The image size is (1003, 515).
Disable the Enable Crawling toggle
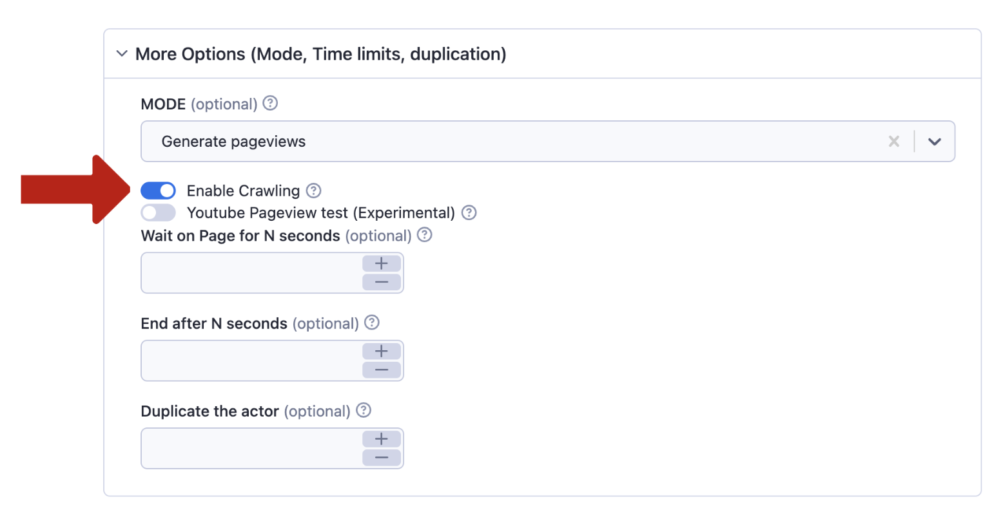point(159,191)
